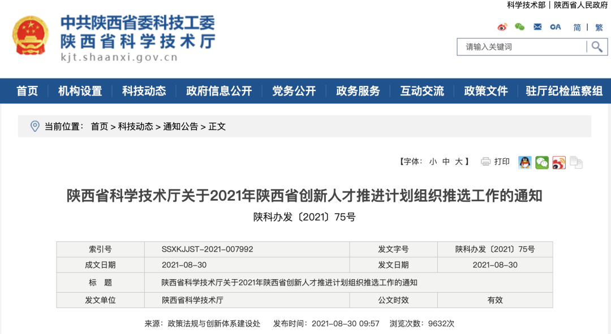Click the copy link pages icon
The image size is (611, 334).
576,162
